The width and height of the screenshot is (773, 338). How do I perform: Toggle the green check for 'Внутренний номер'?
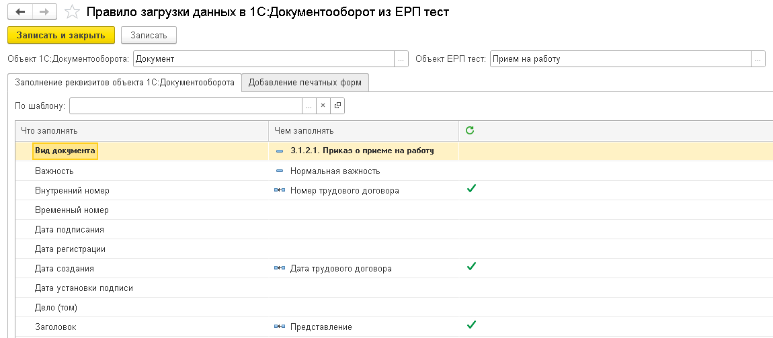pos(471,189)
